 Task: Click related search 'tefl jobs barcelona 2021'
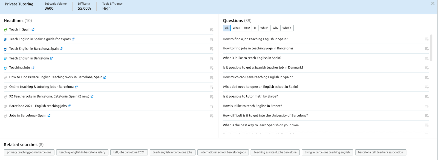tap(129, 152)
